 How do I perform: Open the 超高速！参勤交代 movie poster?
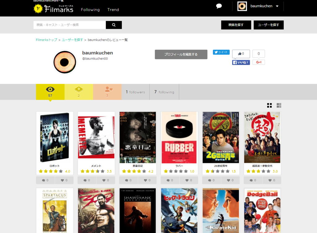pyautogui.click(x=262, y=138)
